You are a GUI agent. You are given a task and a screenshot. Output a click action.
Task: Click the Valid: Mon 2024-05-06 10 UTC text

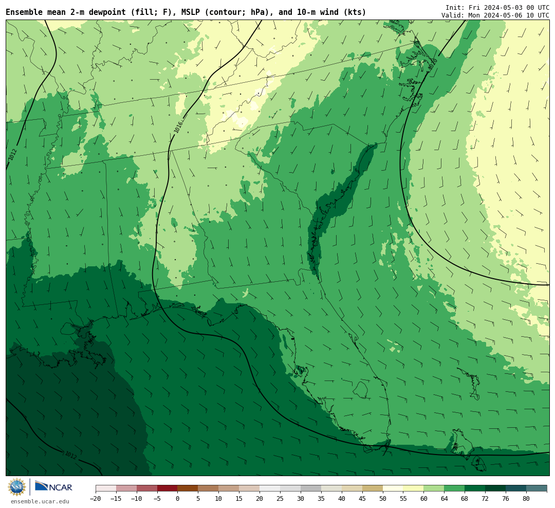pos(495,15)
